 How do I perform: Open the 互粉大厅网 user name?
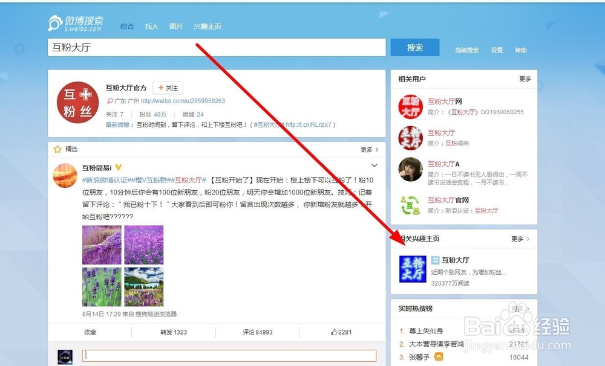(445, 101)
